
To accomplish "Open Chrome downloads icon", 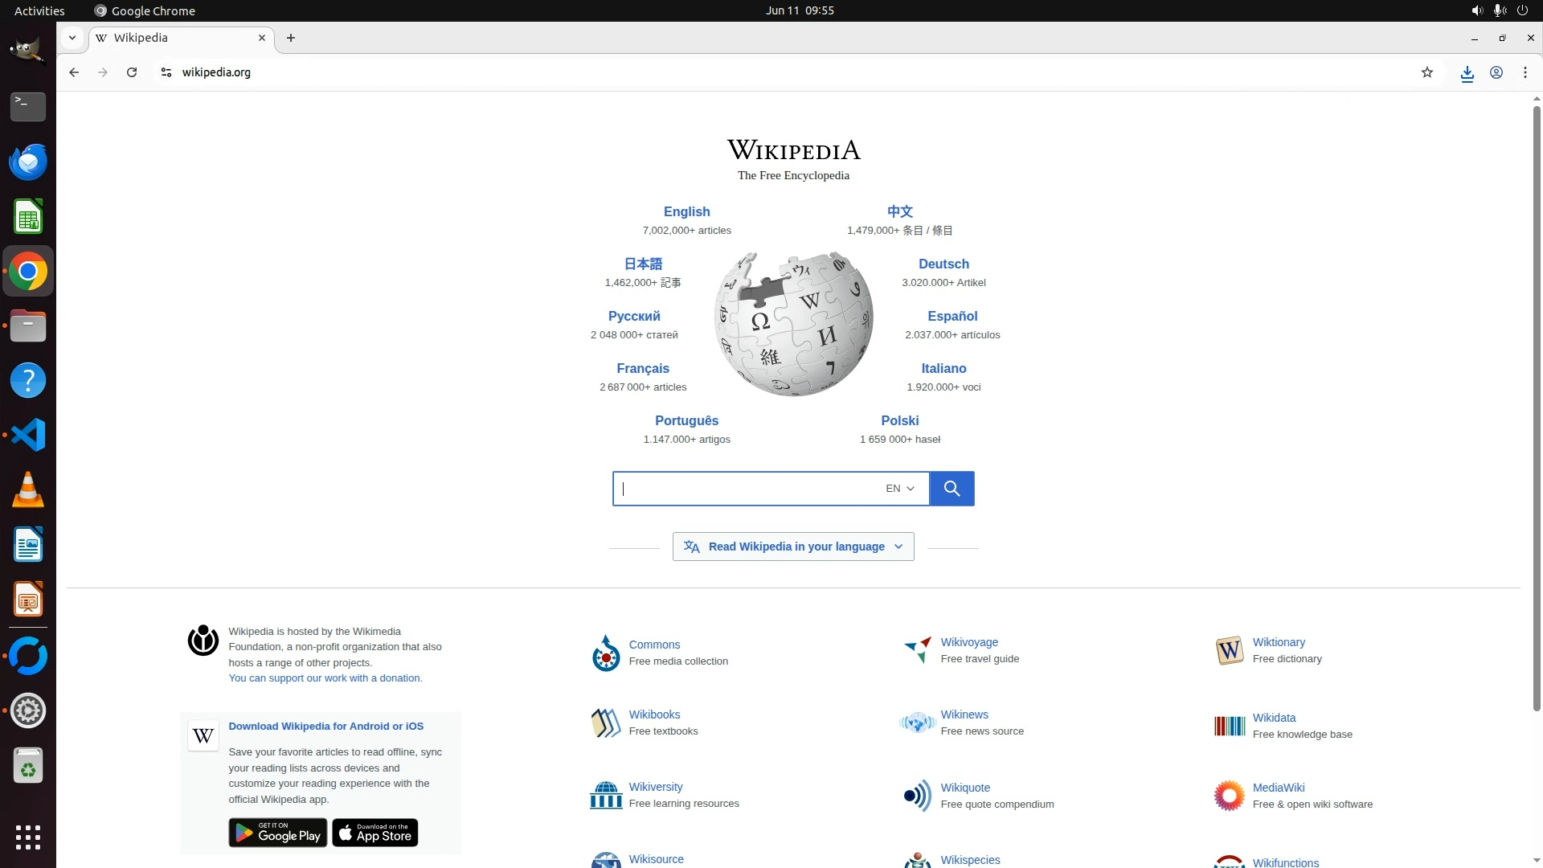I will pos(1467,73).
